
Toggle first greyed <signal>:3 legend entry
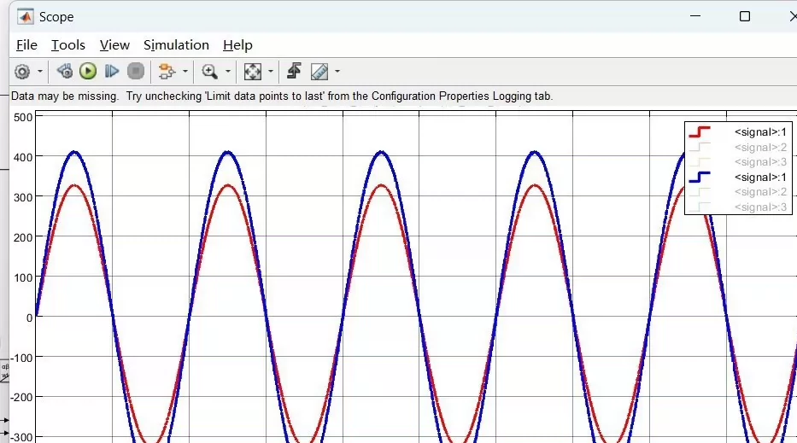(x=760, y=162)
